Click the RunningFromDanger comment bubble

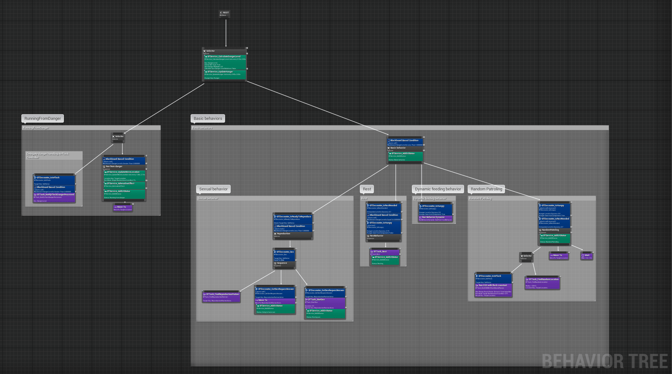click(x=42, y=118)
